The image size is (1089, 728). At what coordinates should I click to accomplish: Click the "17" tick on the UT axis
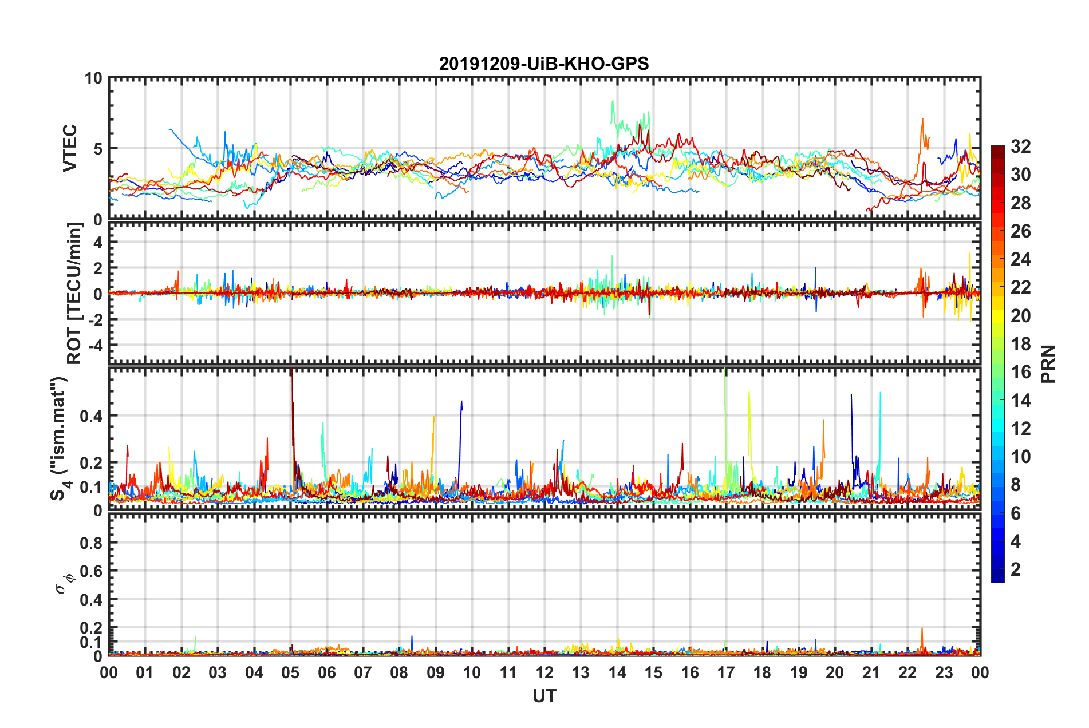(x=726, y=672)
